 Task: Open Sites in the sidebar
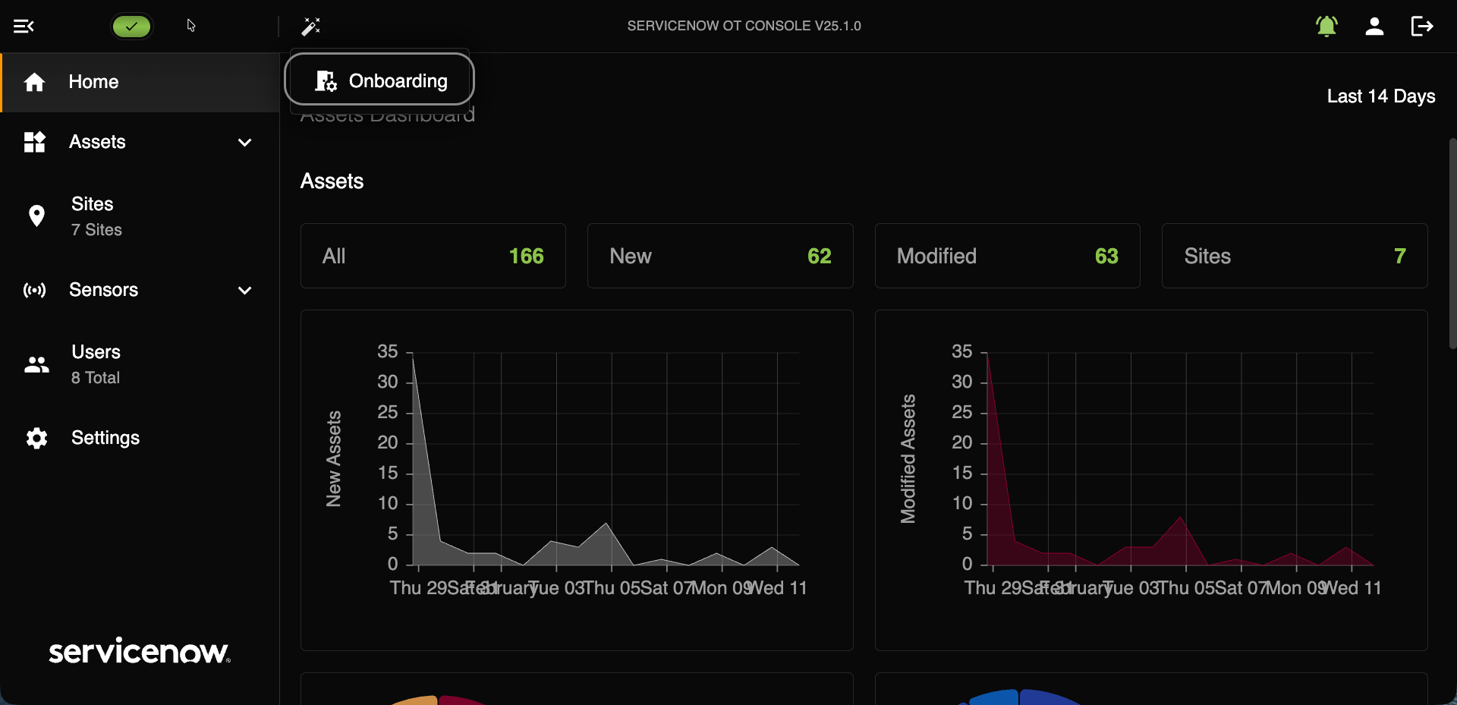tap(140, 216)
